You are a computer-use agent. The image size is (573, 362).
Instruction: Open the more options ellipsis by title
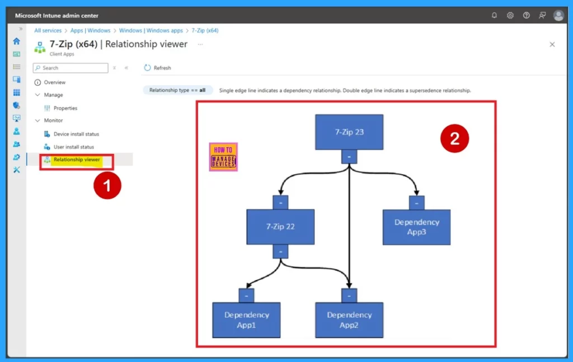tap(200, 44)
